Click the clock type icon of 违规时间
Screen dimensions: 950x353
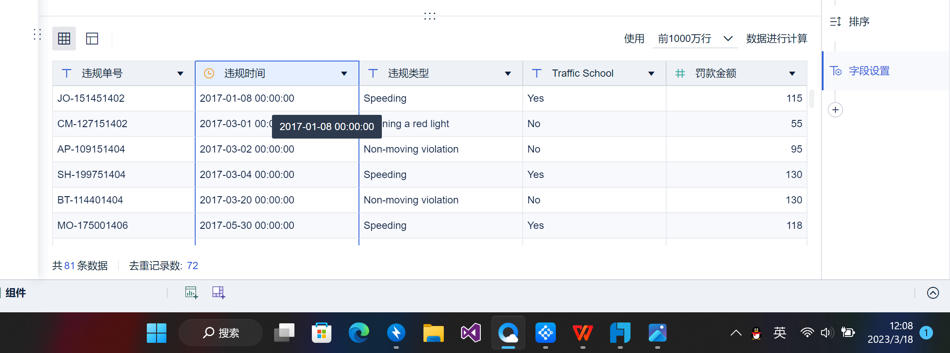[209, 73]
